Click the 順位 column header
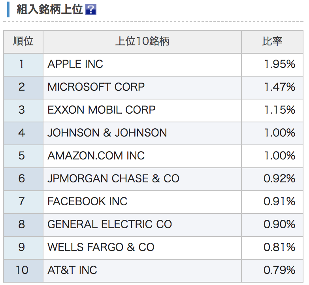 pos(23,41)
